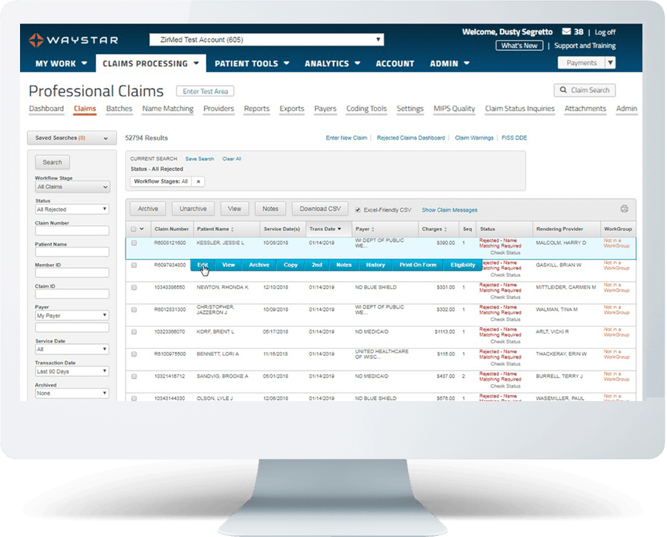This screenshot has height=537, width=667.
Task: Switch to the Batches tab
Action: [x=119, y=108]
